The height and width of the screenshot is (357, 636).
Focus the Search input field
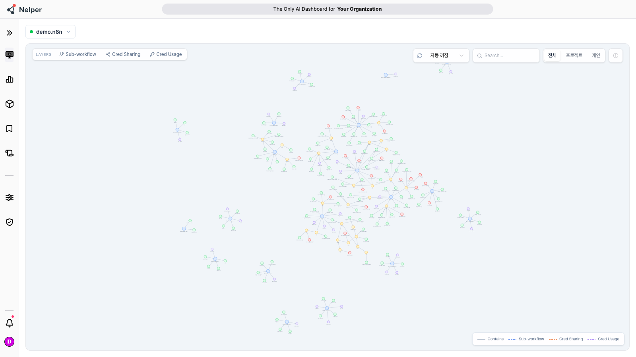click(506, 56)
